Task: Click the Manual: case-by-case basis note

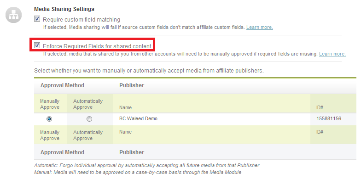Action: click(x=138, y=173)
